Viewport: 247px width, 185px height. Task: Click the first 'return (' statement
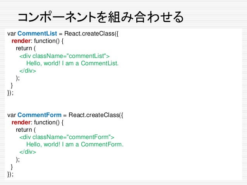click(26, 48)
